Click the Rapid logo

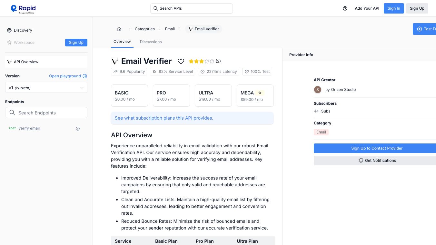point(23,9)
